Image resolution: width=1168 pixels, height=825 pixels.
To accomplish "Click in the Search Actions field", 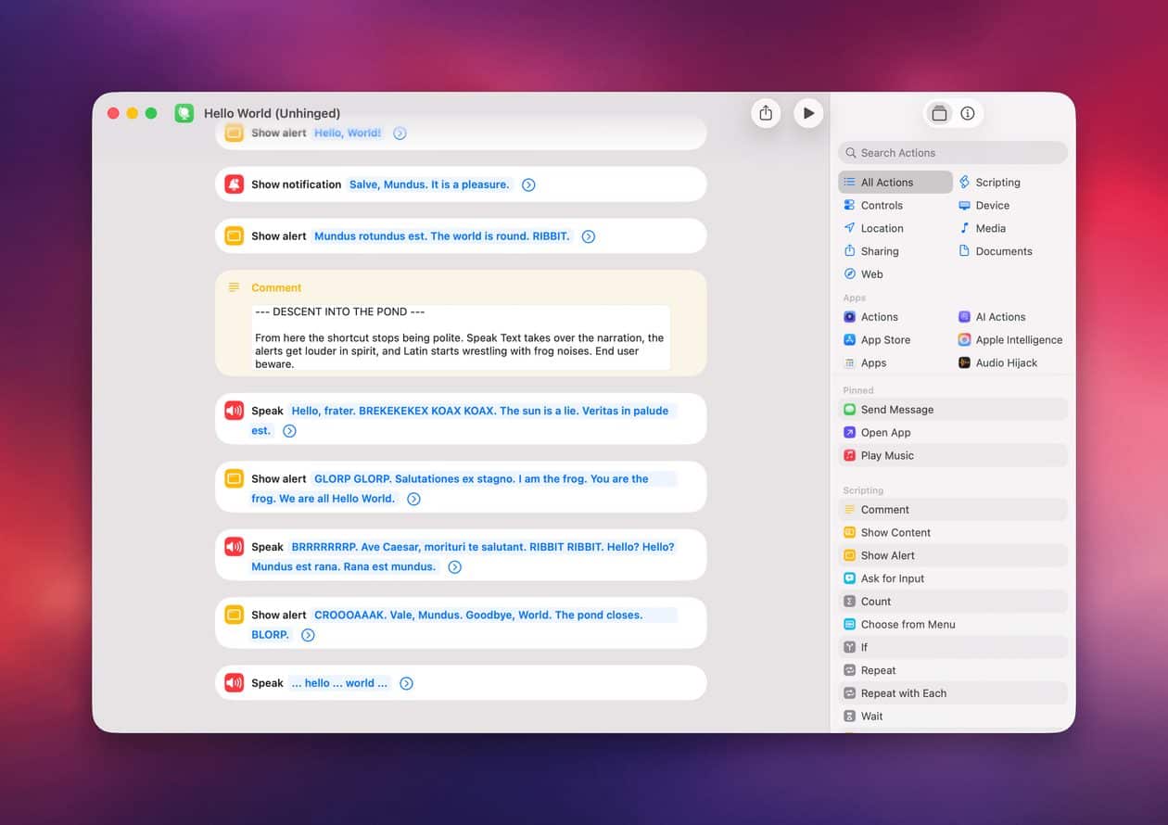I will pos(953,153).
